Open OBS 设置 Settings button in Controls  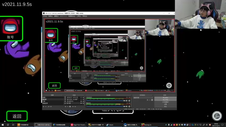coord(165,104)
